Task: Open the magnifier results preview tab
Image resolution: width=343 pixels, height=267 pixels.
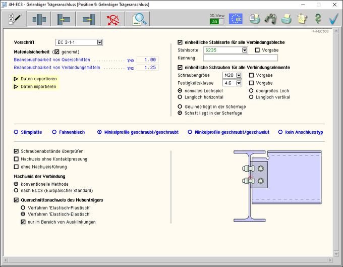Action: (140, 19)
